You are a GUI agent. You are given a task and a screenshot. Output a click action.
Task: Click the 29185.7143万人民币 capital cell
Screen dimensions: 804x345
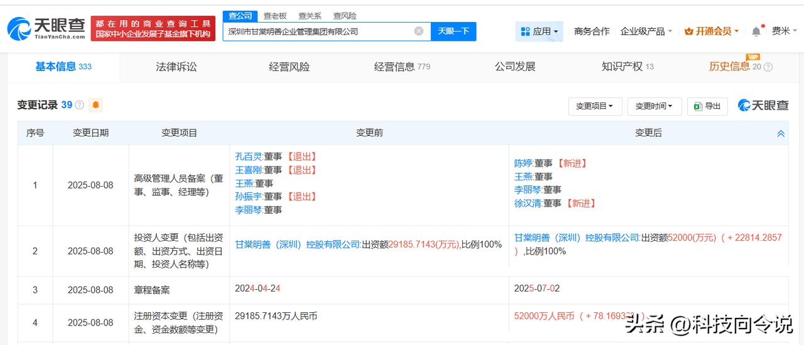click(x=276, y=317)
